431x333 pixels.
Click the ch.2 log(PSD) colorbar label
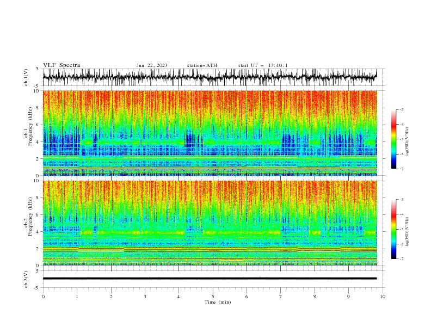407,231
